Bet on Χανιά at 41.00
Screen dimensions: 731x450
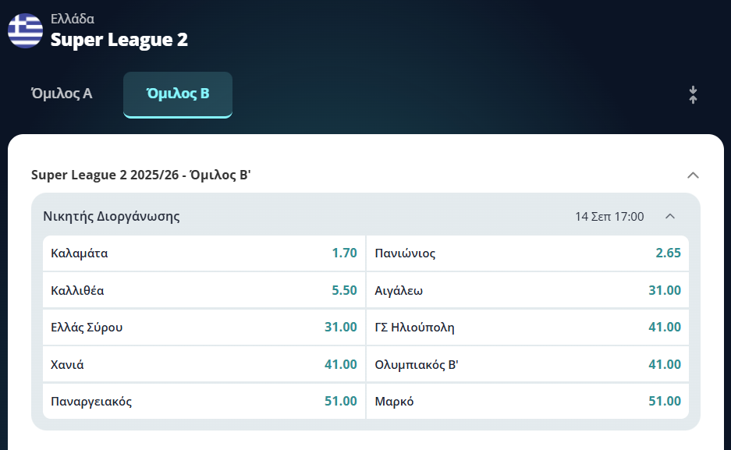pos(204,364)
